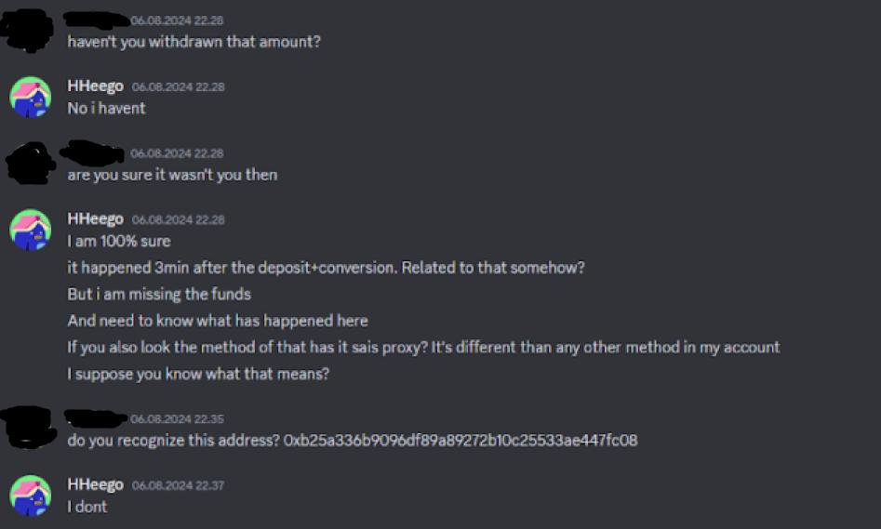Click HHeego's avatar beside "No i havent"

point(31,97)
